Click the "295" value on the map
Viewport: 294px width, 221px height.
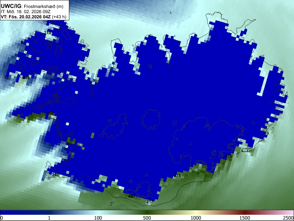coord(26,77)
